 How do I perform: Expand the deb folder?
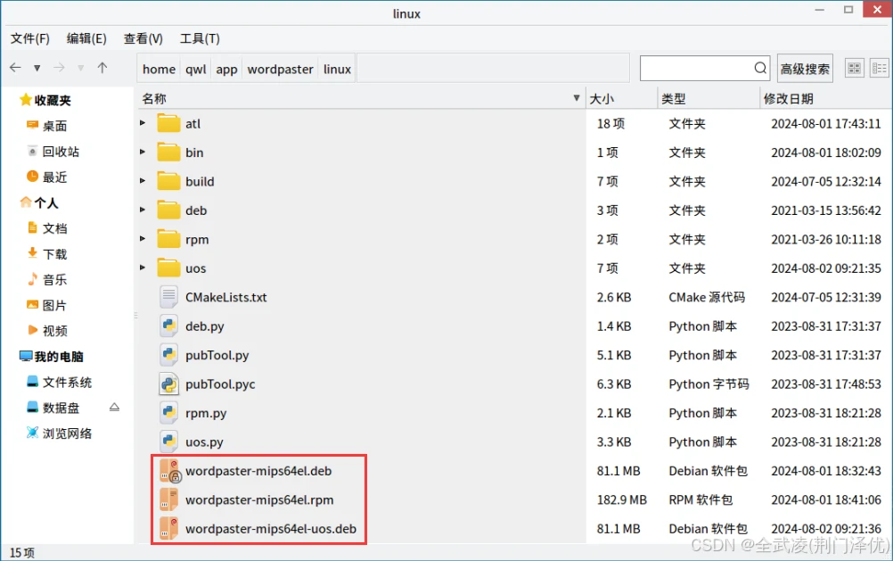pyautogui.click(x=143, y=210)
